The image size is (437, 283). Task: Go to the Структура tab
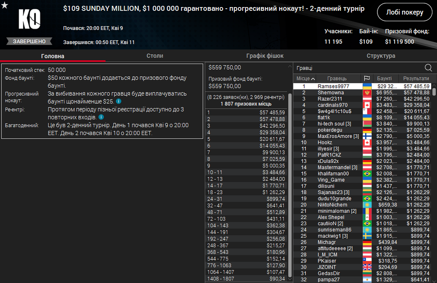[381, 56]
